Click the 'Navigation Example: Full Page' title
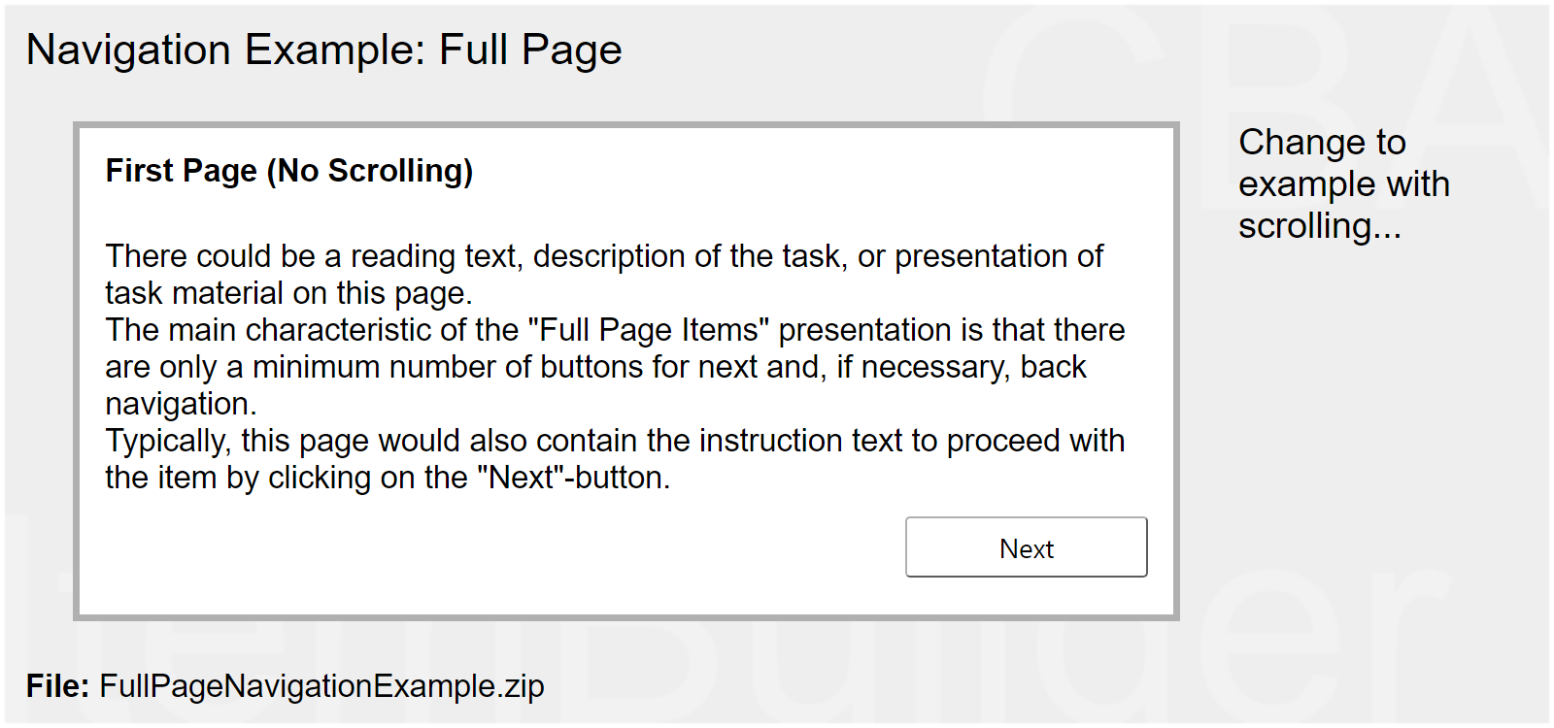Viewport: 1554px width, 728px height. click(323, 50)
